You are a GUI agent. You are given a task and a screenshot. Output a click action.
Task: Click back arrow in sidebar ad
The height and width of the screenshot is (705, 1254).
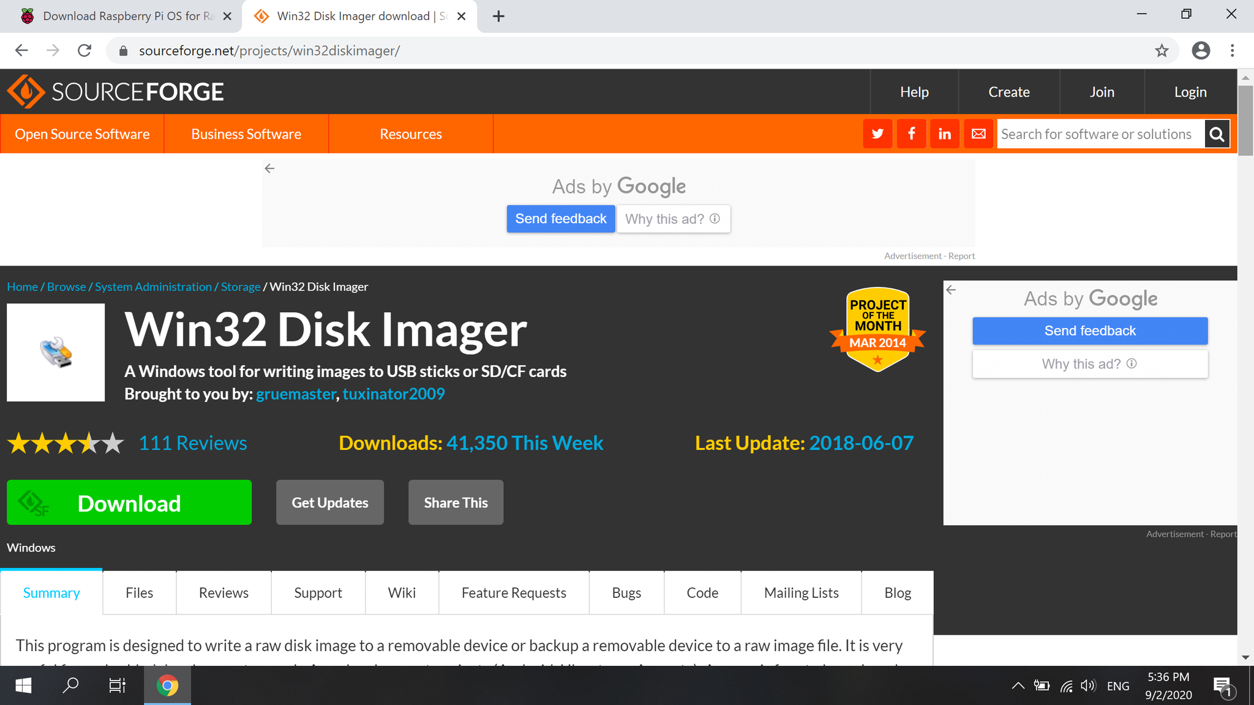(951, 290)
